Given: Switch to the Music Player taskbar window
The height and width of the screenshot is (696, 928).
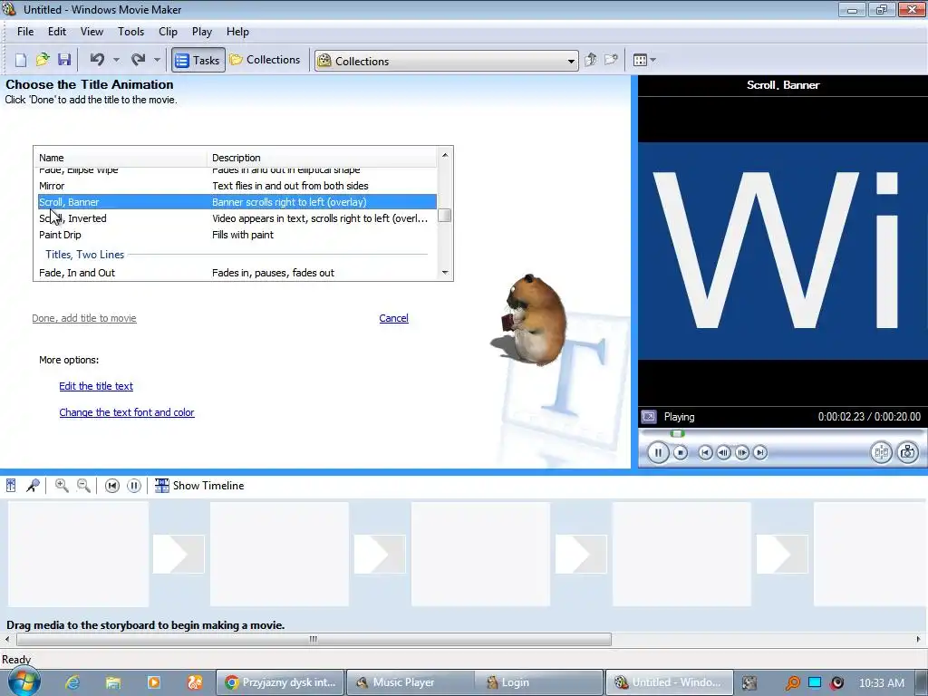Looking at the screenshot, I should 410,682.
